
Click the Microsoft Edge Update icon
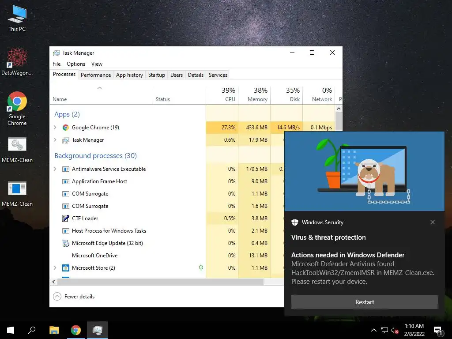coord(66,243)
